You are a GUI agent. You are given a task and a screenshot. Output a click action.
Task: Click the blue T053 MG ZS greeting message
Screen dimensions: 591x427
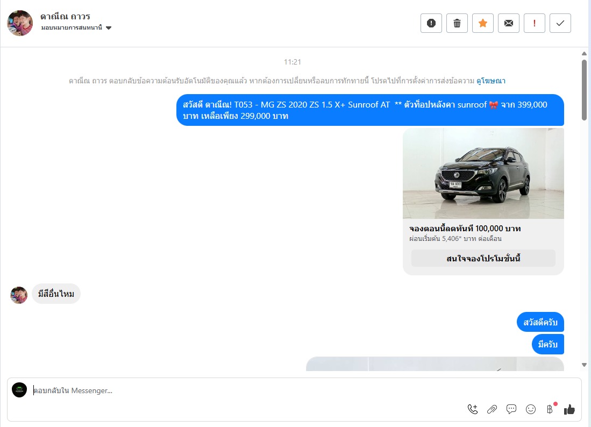pos(370,110)
